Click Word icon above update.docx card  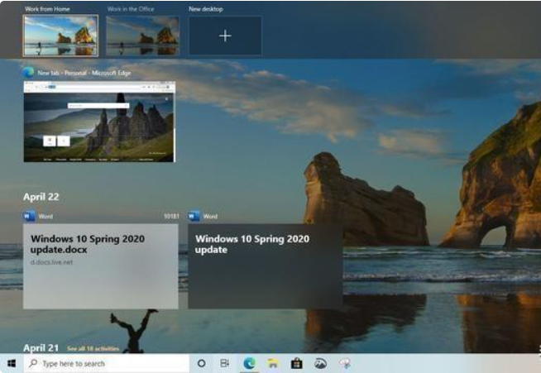[x=29, y=217]
